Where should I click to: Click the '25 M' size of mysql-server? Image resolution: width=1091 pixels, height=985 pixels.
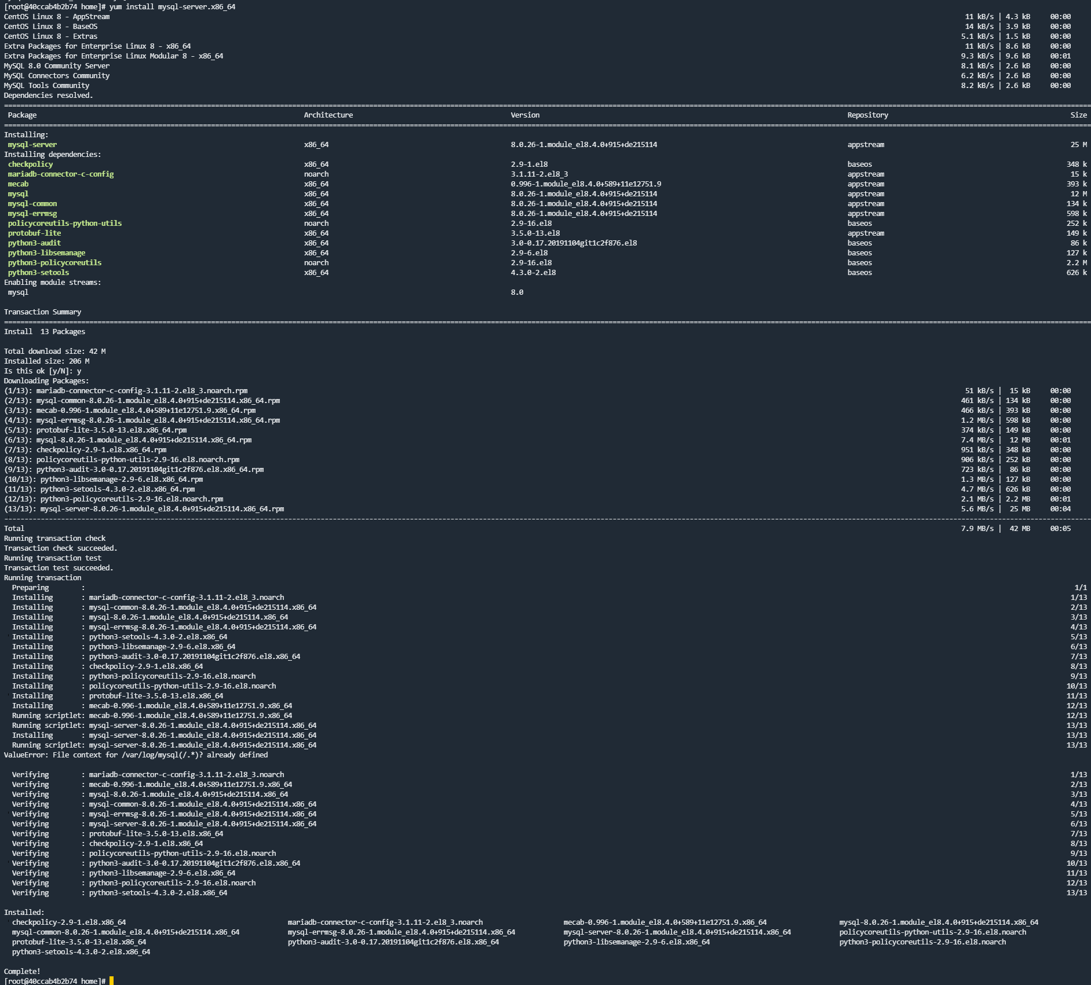[x=1079, y=145]
